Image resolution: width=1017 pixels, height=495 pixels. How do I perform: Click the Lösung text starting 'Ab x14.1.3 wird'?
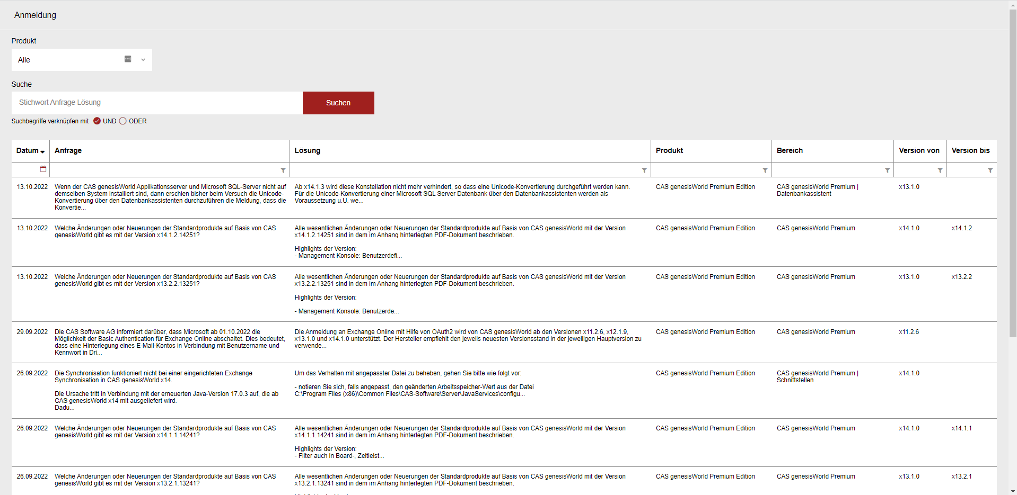click(462, 194)
